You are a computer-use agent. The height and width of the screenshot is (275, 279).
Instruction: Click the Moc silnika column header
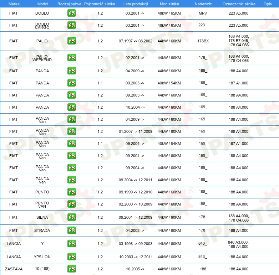coord(169,4)
